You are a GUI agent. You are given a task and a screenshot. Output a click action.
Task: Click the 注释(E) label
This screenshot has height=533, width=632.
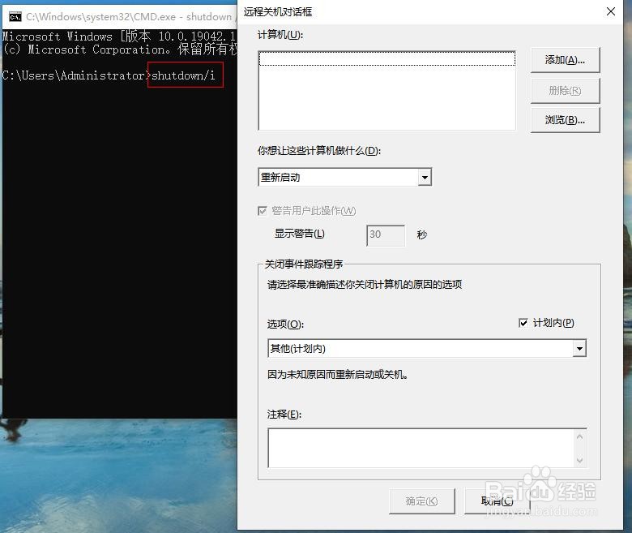(x=284, y=415)
